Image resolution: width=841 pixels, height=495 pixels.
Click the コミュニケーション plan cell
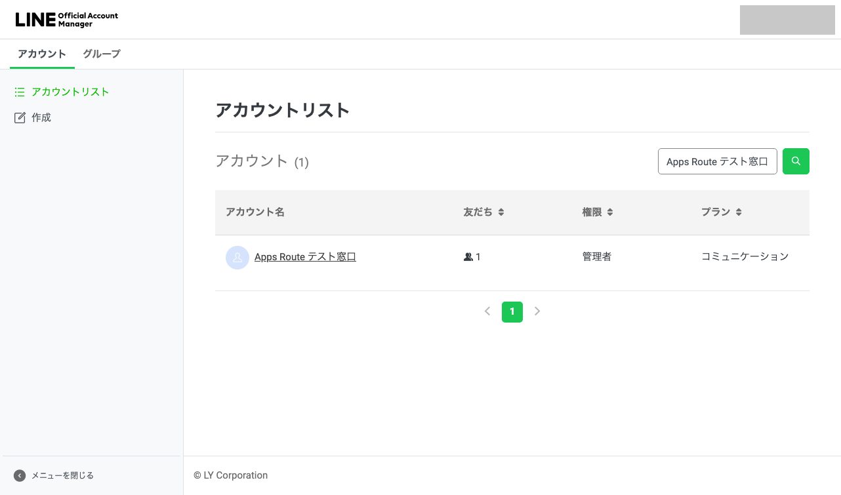pos(745,257)
